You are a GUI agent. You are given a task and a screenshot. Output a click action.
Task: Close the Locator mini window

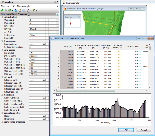(x=78, y=17)
